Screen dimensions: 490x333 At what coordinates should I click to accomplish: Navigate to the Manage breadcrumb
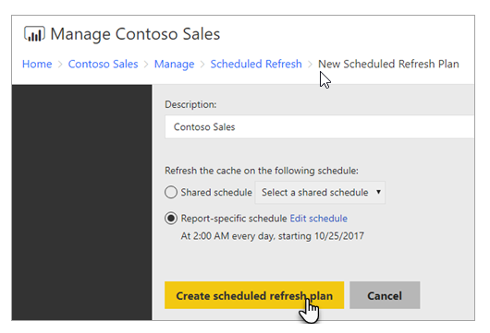pos(174,64)
